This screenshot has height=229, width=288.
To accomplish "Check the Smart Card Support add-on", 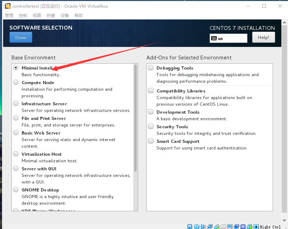I will coord(151,141).
